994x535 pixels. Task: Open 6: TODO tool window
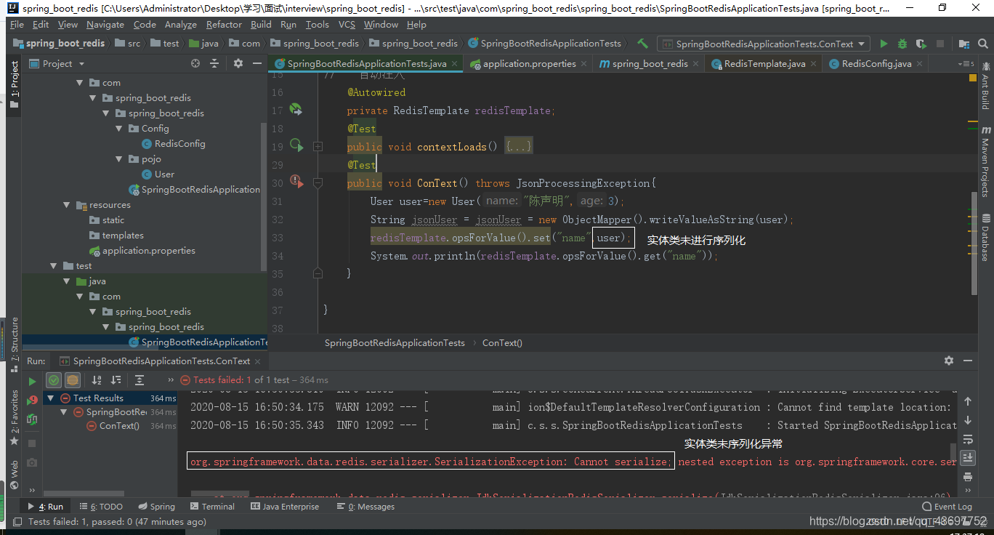tap(101, 507)
